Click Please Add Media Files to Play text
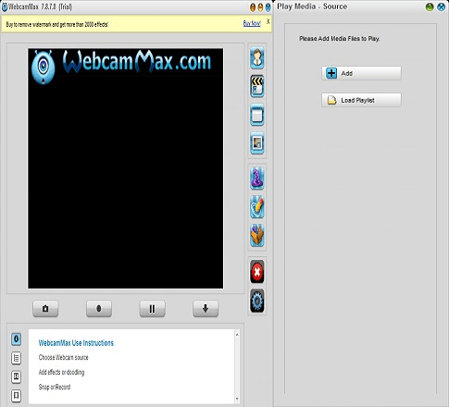 pos(340,39)
